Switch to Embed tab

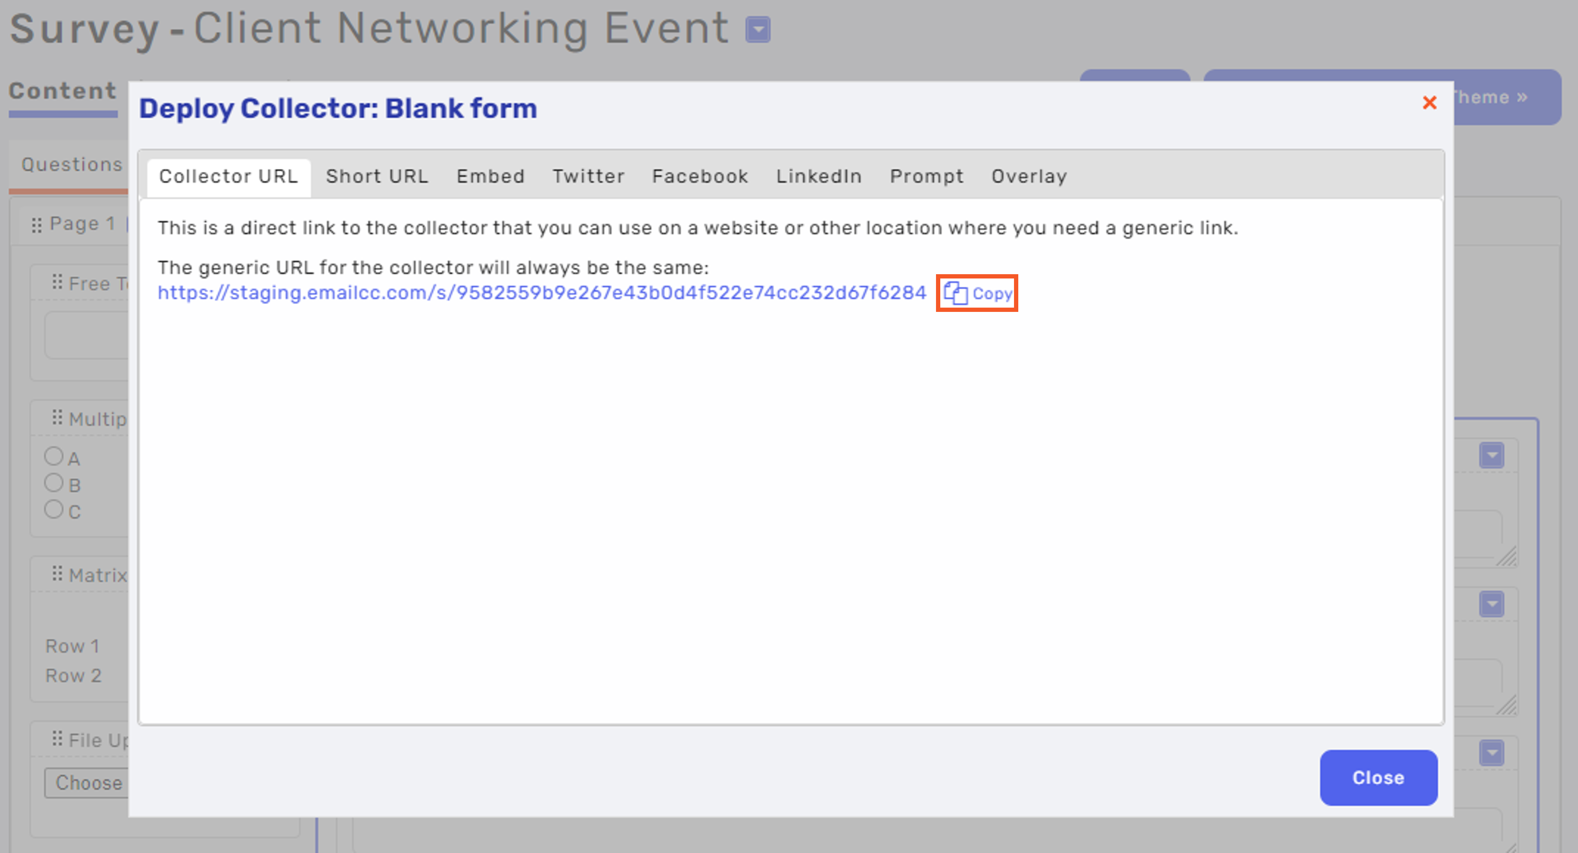click(x=490, y=177)
